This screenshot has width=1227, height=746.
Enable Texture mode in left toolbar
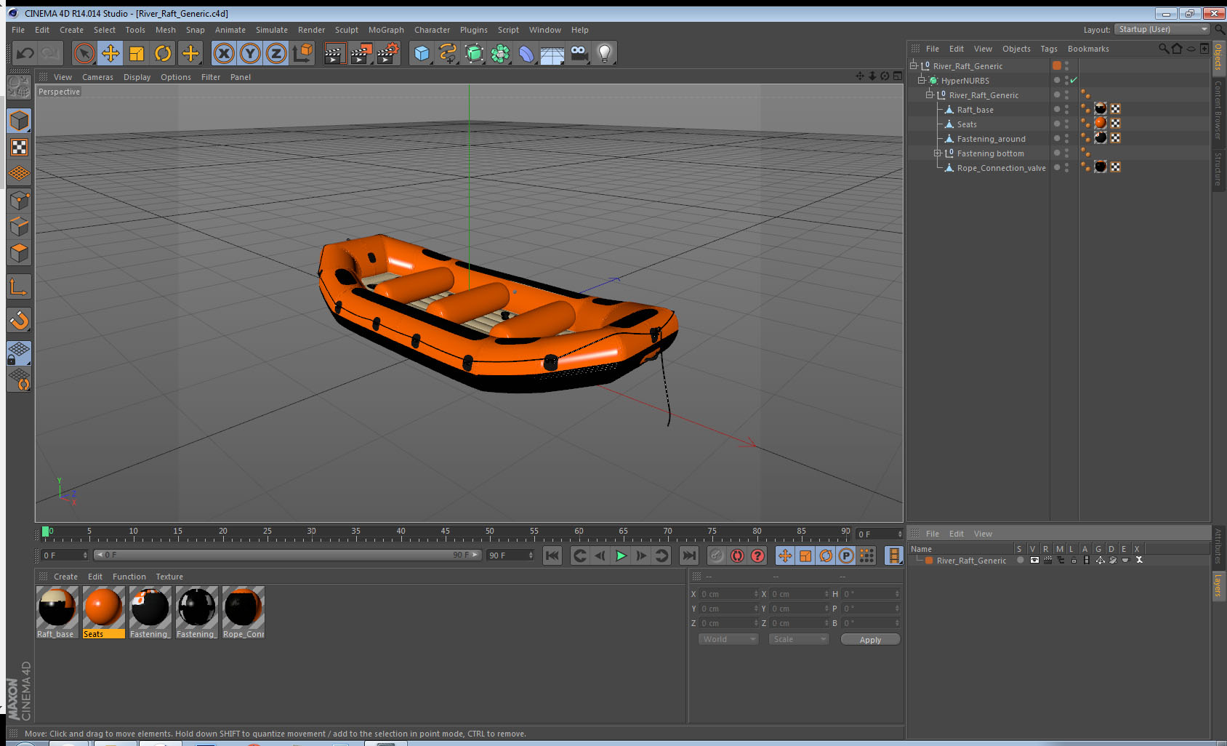[x=19, y=148]
